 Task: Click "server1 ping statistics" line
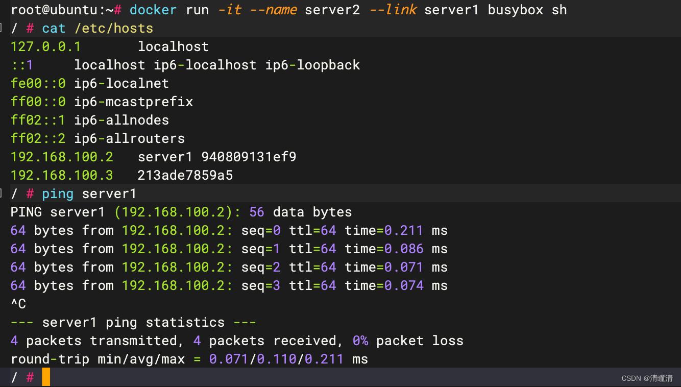134,322
